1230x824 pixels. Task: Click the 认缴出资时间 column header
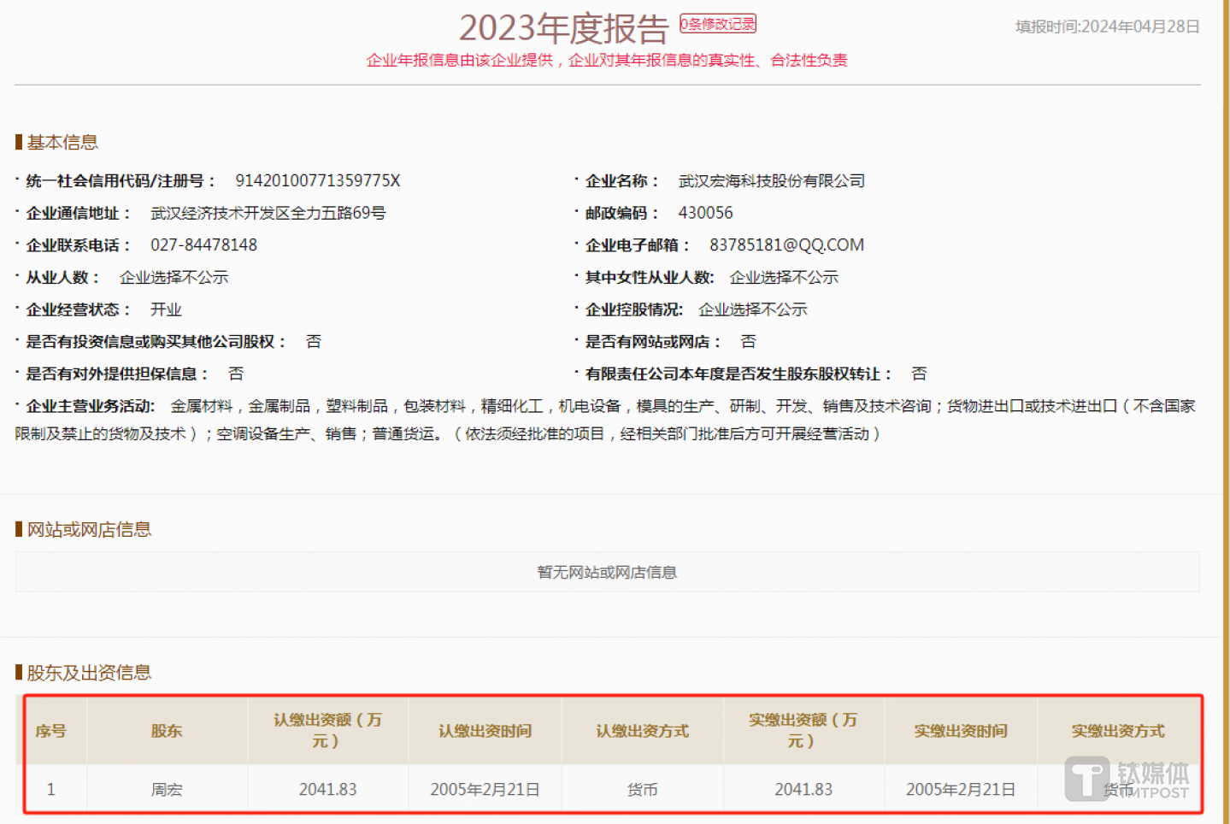(x=485, y=731)
